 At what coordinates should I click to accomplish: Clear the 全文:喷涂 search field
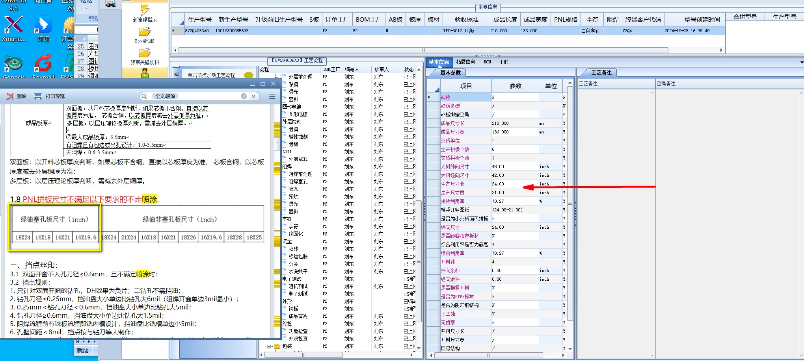pyautogui.click(x=244, y=96)
